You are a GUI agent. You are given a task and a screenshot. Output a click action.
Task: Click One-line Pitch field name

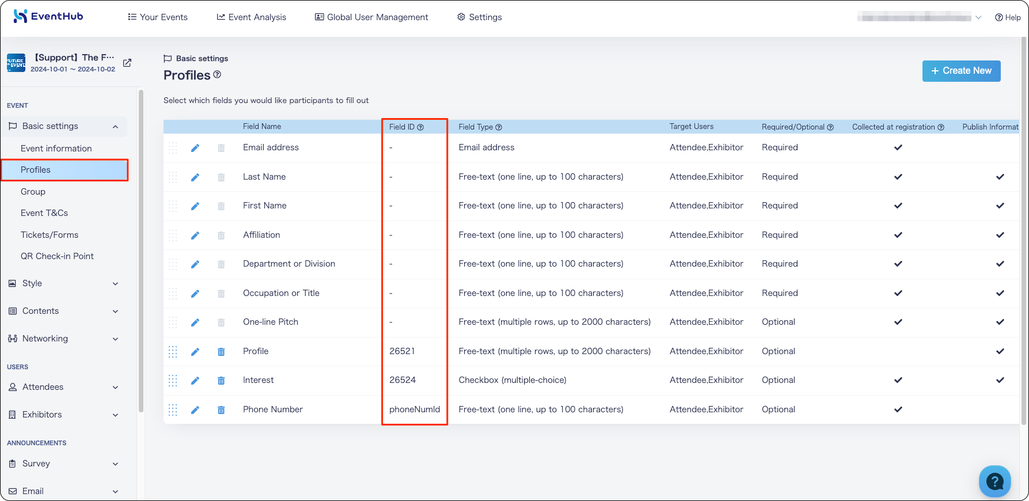click(271, 322)
